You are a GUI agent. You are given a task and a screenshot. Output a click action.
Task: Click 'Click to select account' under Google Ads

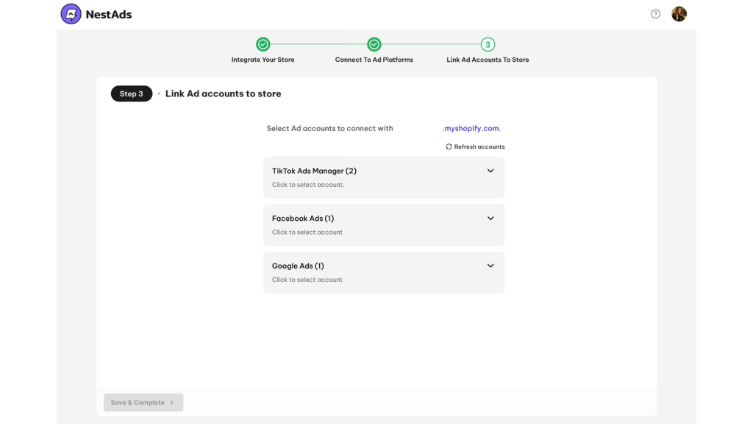pyautogui.click(x=307, y=280)
